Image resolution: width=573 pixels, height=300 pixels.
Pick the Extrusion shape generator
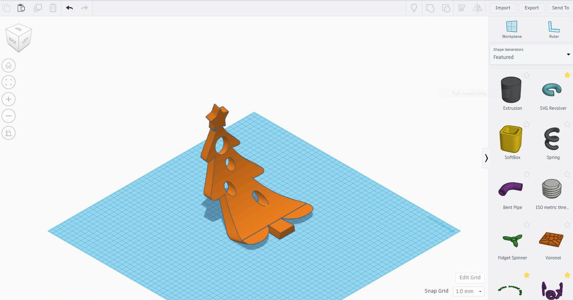point(511,90)
